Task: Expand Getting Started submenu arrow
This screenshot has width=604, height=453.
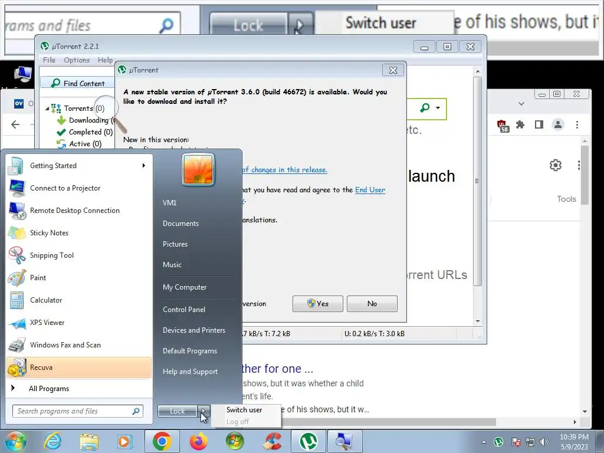Action: pyautogui.click(x=144, y=166)
